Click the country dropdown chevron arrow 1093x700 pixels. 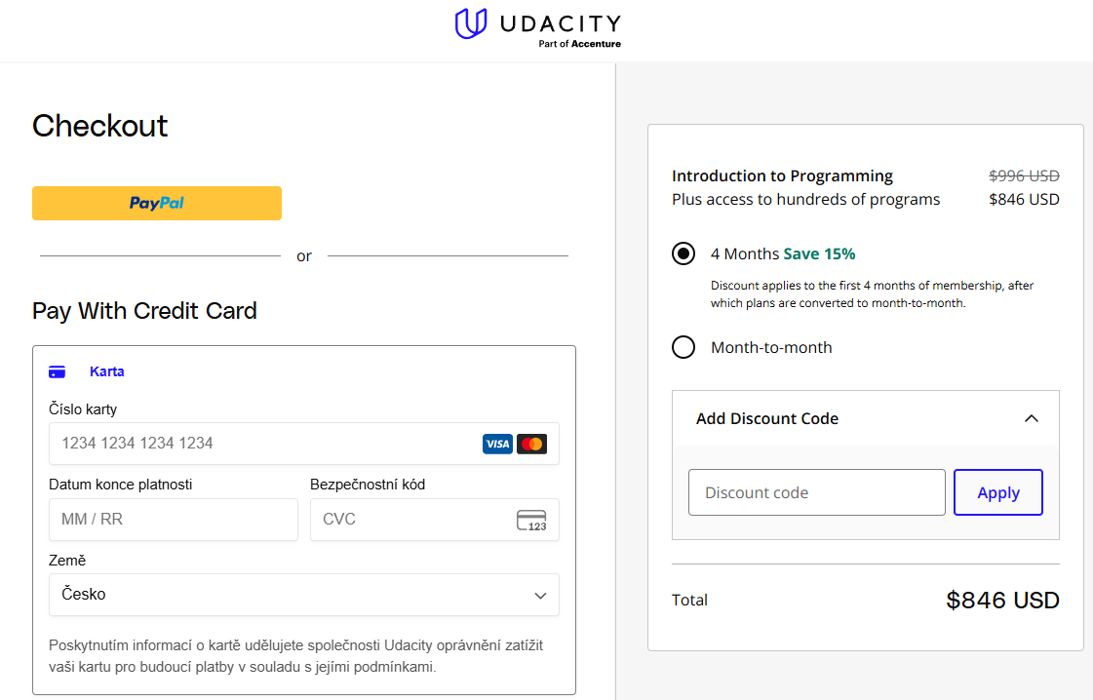539,595
